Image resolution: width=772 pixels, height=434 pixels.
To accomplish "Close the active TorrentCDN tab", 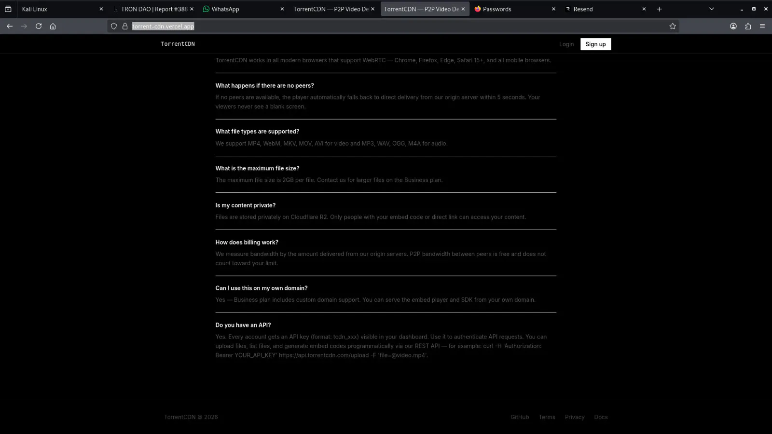I will coord(463,9).
